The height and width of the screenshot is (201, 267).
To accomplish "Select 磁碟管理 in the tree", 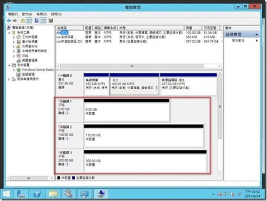I will 28,74.
